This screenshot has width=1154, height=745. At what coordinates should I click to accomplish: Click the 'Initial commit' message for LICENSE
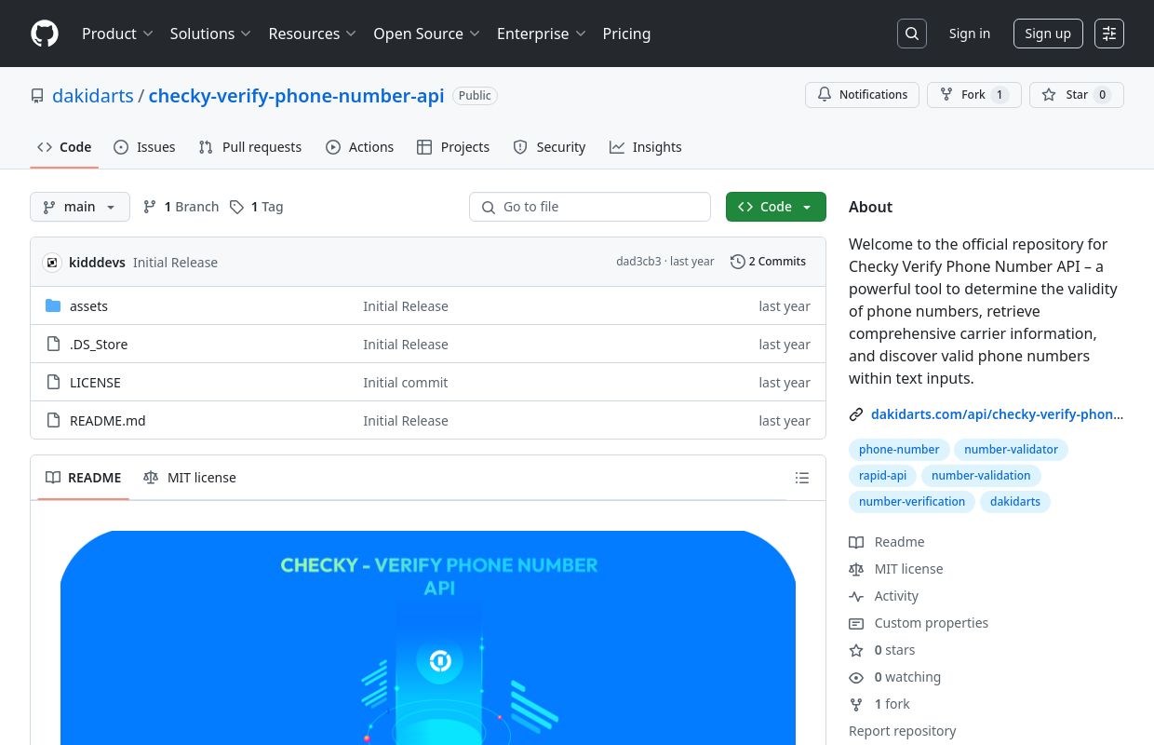[405, 383]
